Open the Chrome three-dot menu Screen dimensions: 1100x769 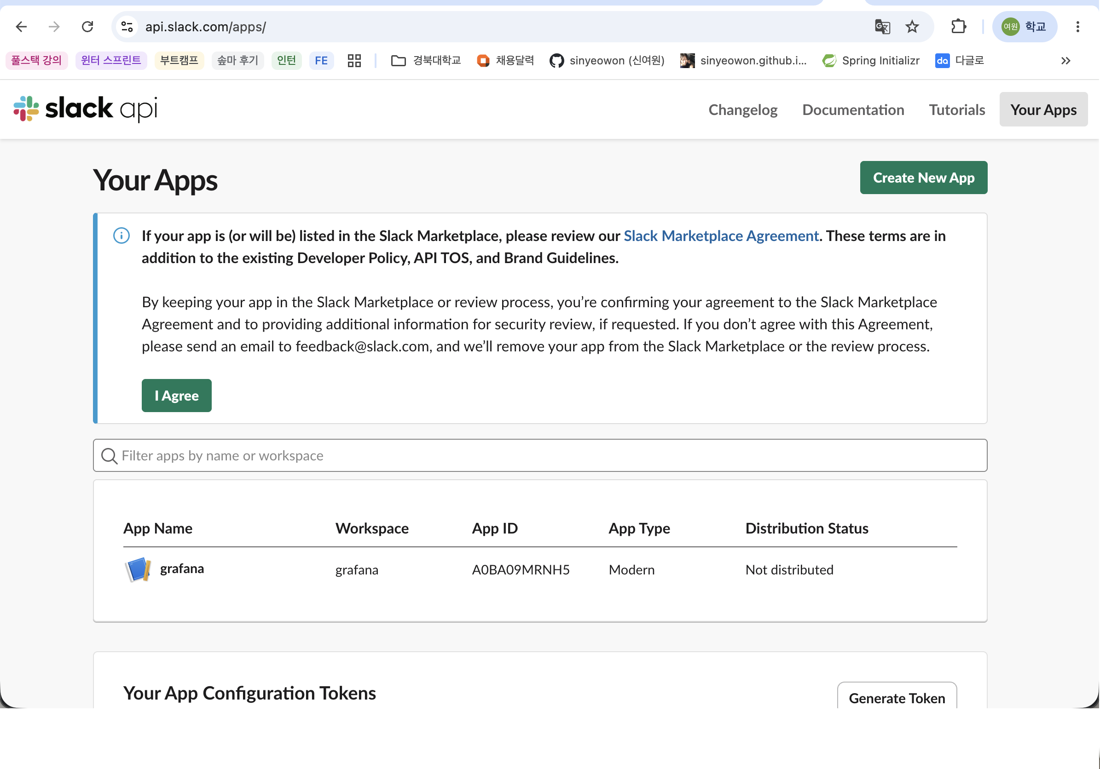[x=1077, y=27]
